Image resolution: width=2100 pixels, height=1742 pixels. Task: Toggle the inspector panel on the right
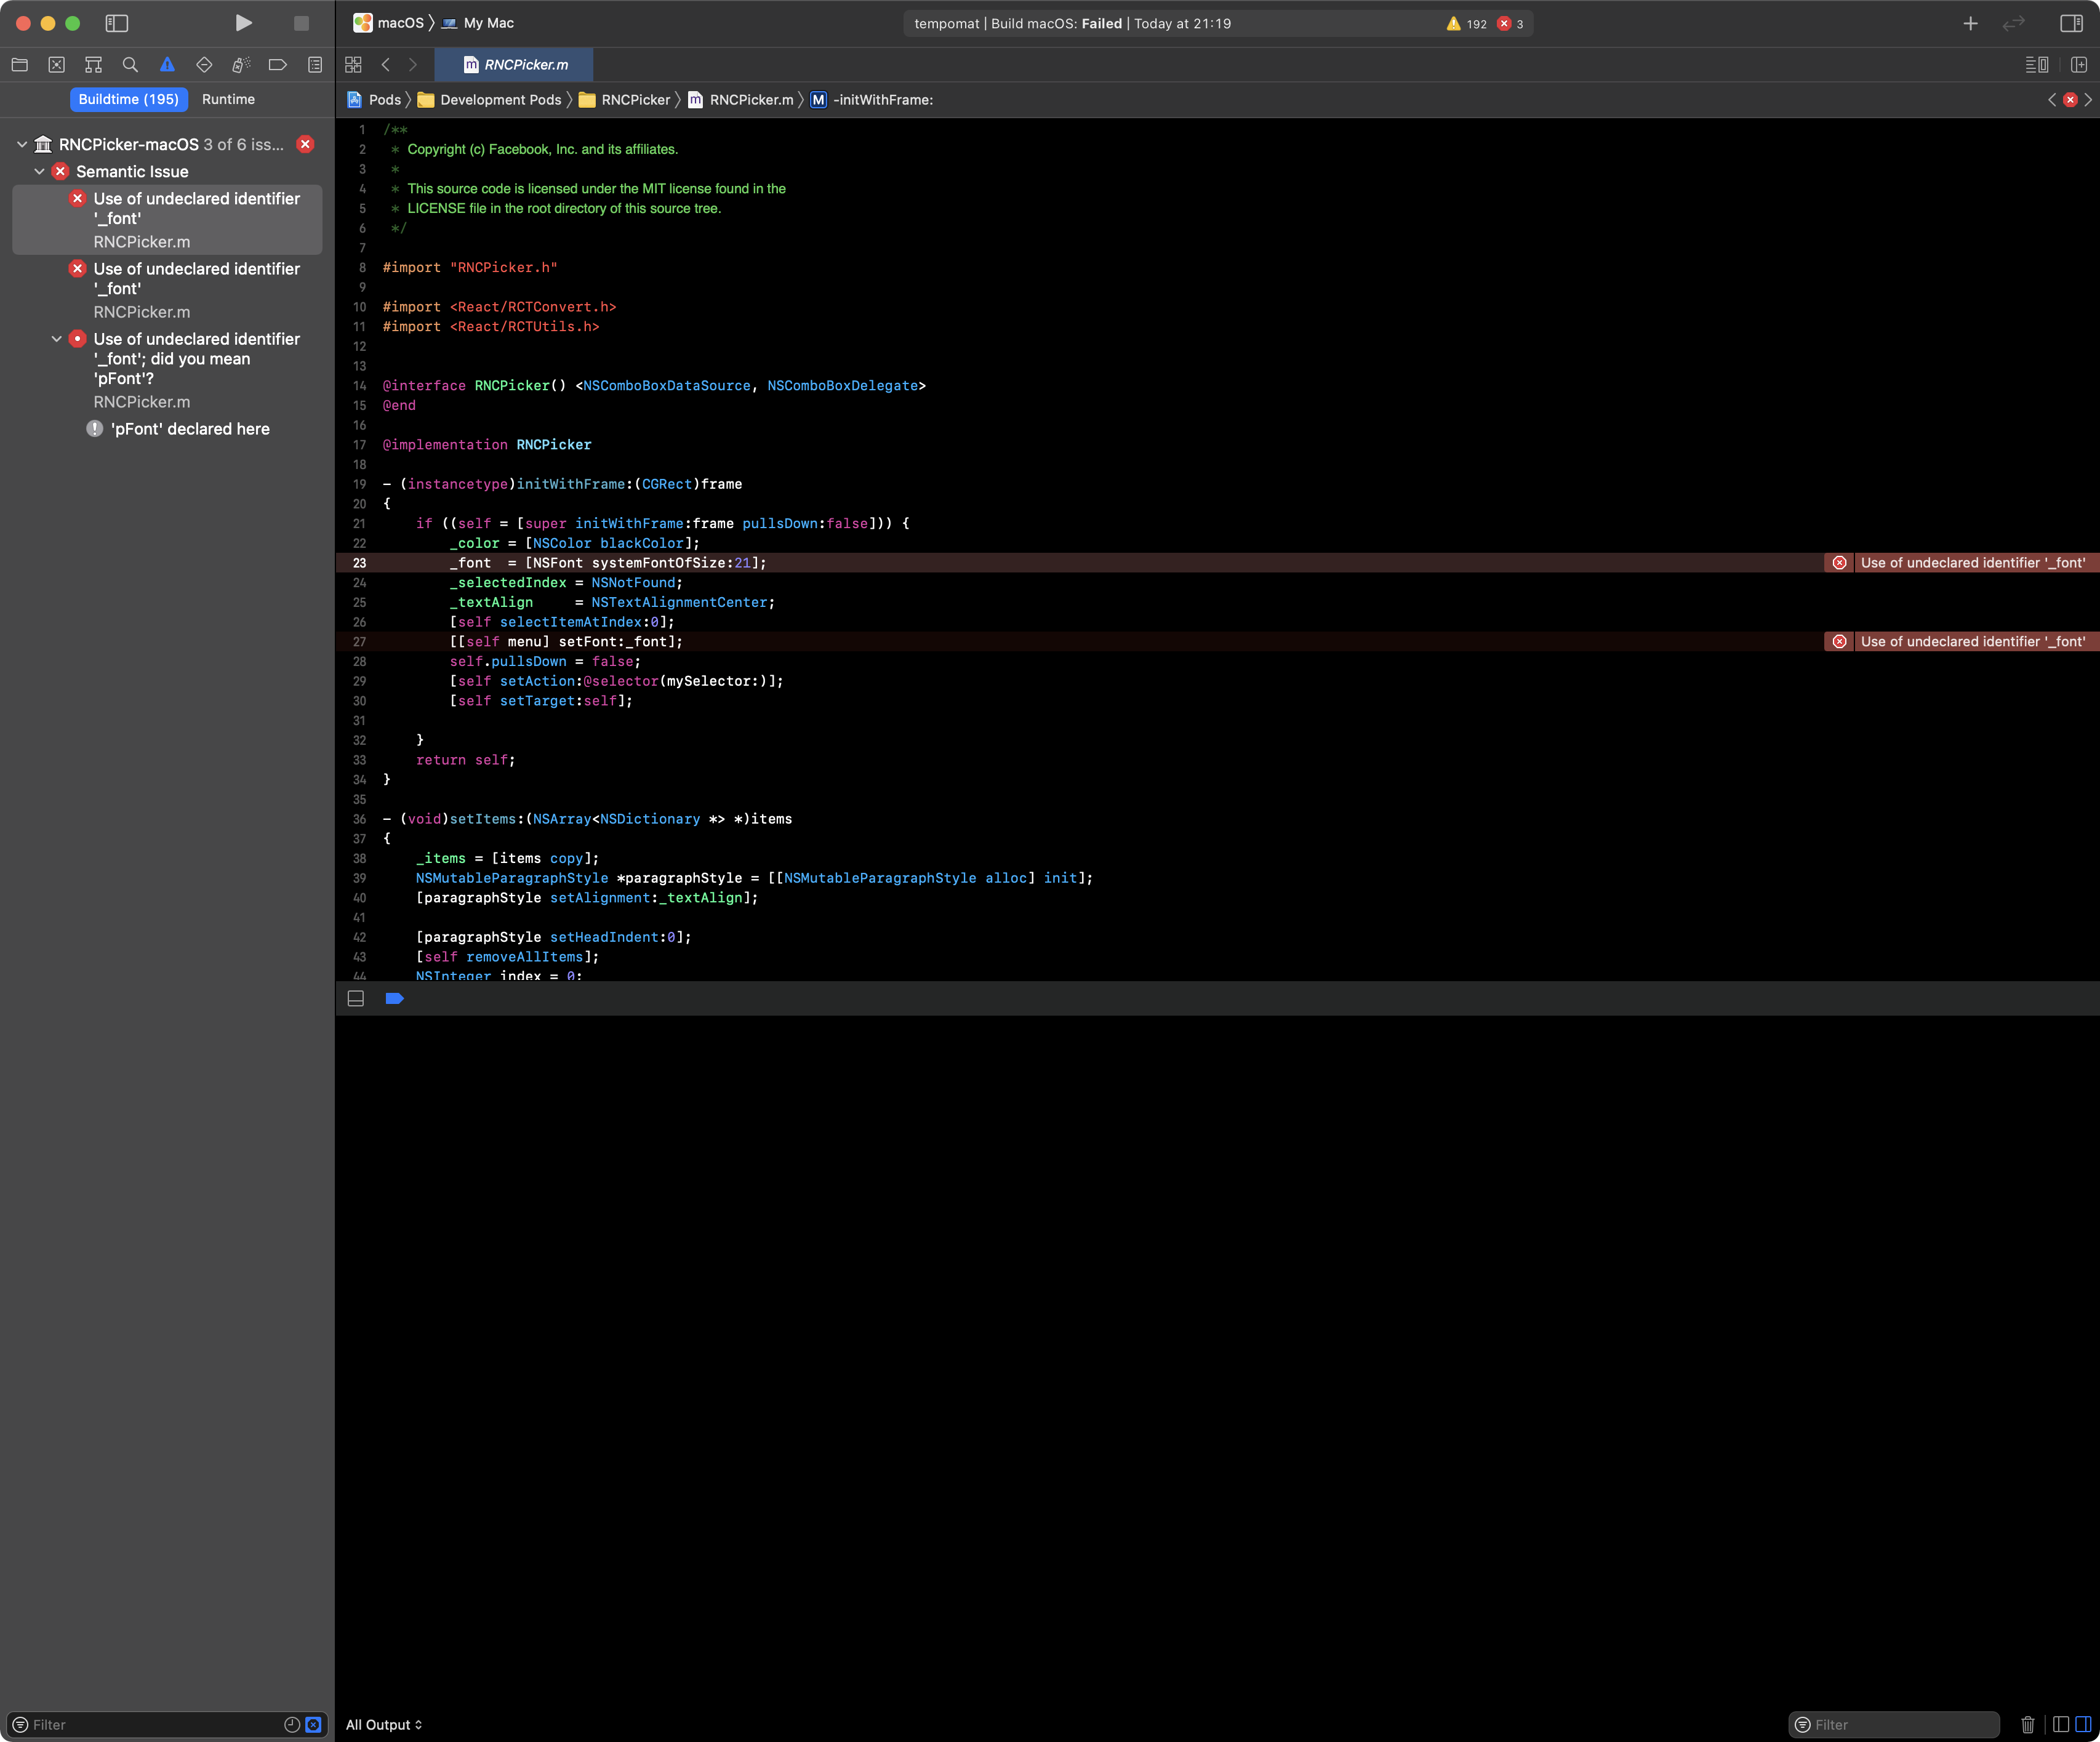[2071, 23]
